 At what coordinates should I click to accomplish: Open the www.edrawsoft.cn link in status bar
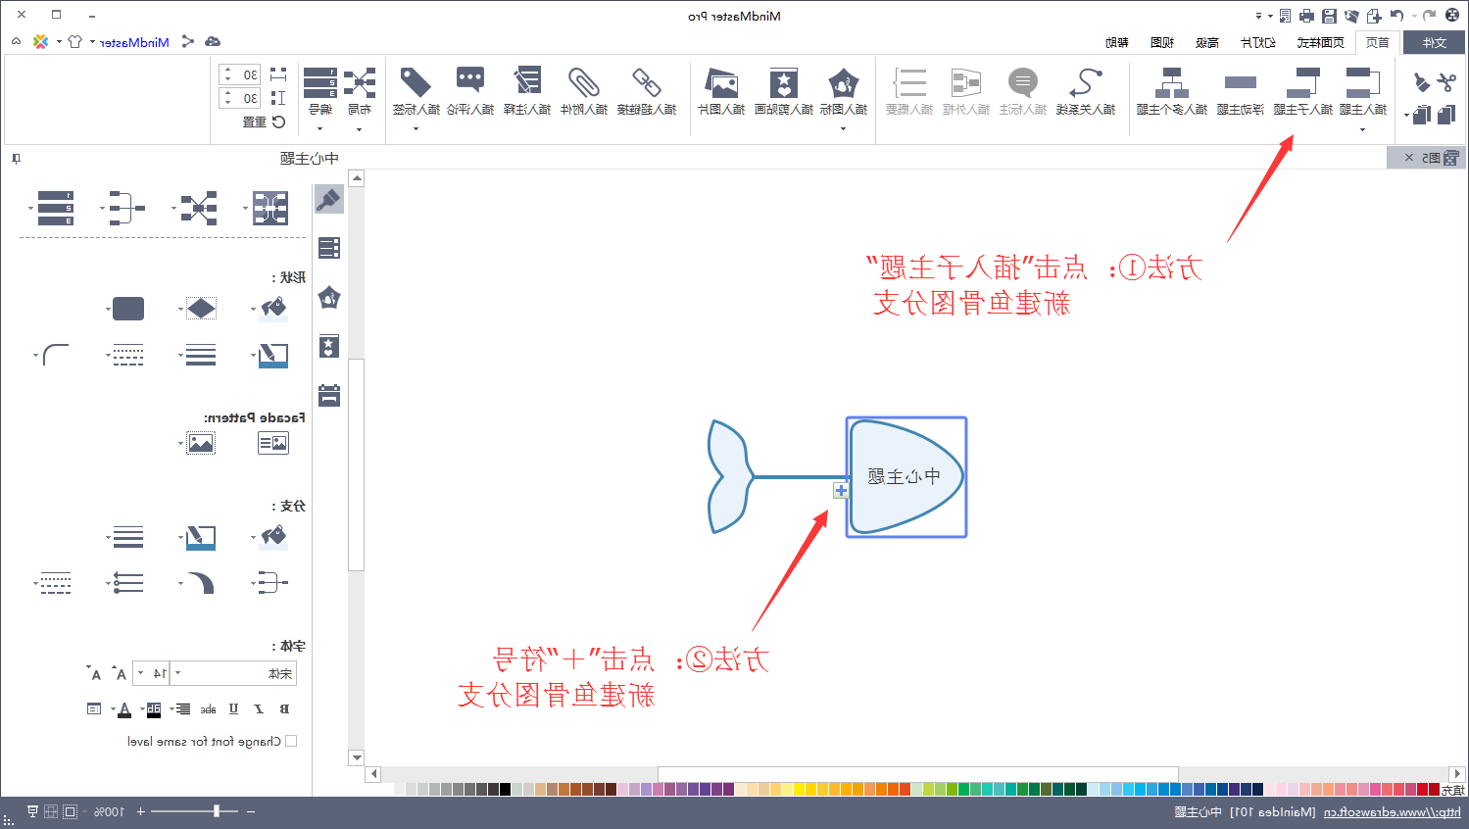pos(1392,811)
